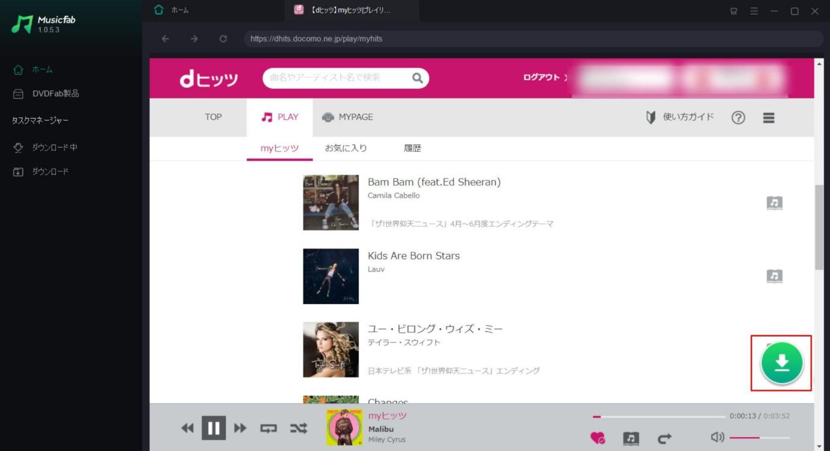The width and height of the screenshot is (830, 451).
Task: Open lyrics icon in the player bar
Action: [x=631, y=438]
